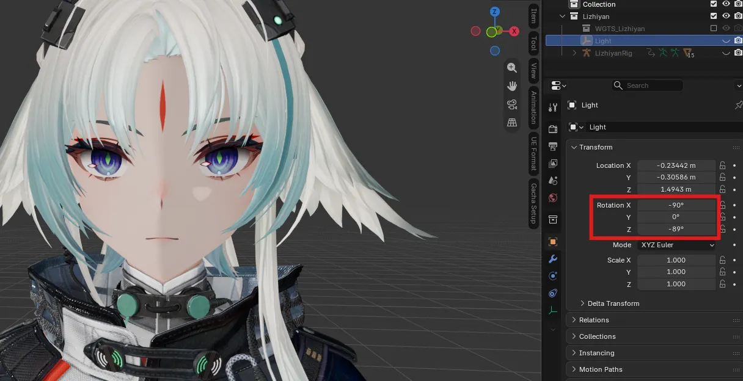Click the Scale X 1.000 field

tap(676, 260)
